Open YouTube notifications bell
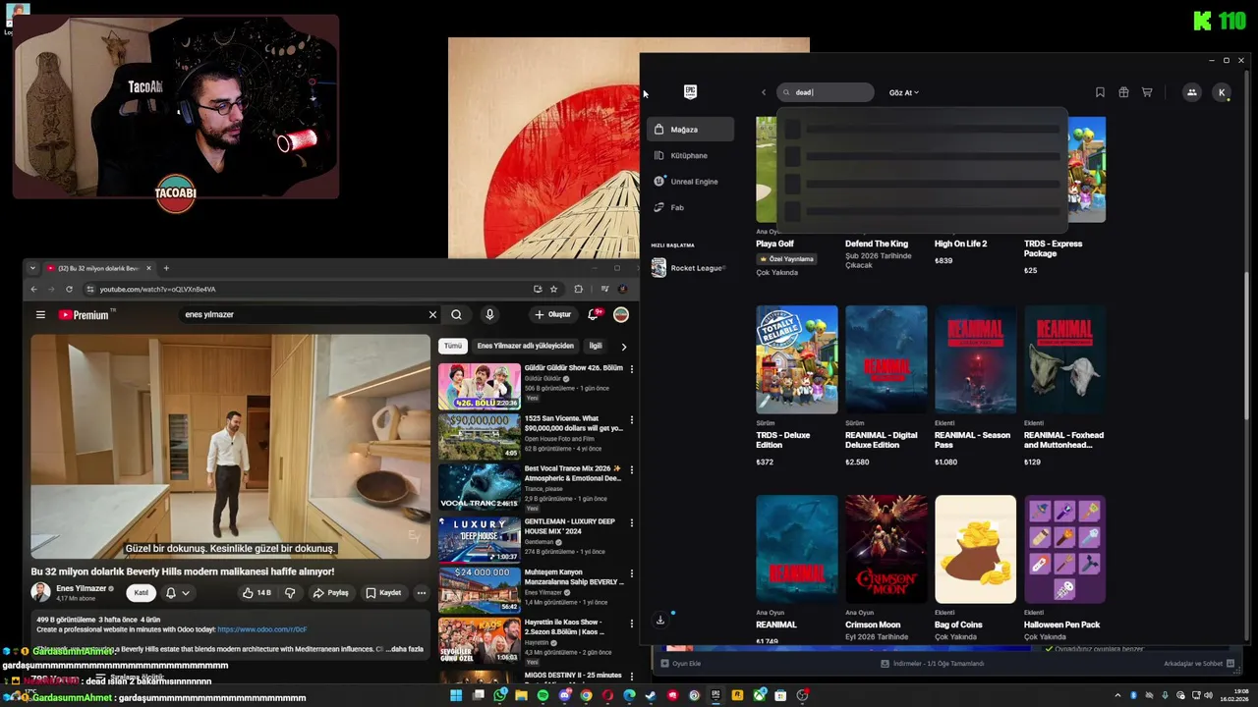 (594, 315)
